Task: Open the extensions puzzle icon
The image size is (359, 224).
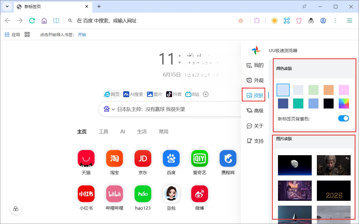Action: click(257, 21)
